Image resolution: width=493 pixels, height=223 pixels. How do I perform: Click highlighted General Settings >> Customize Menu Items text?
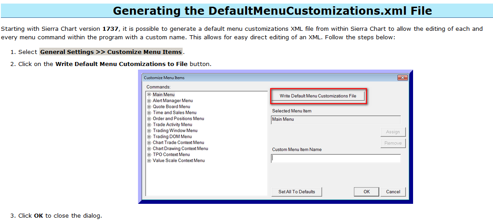click(111, 52)
